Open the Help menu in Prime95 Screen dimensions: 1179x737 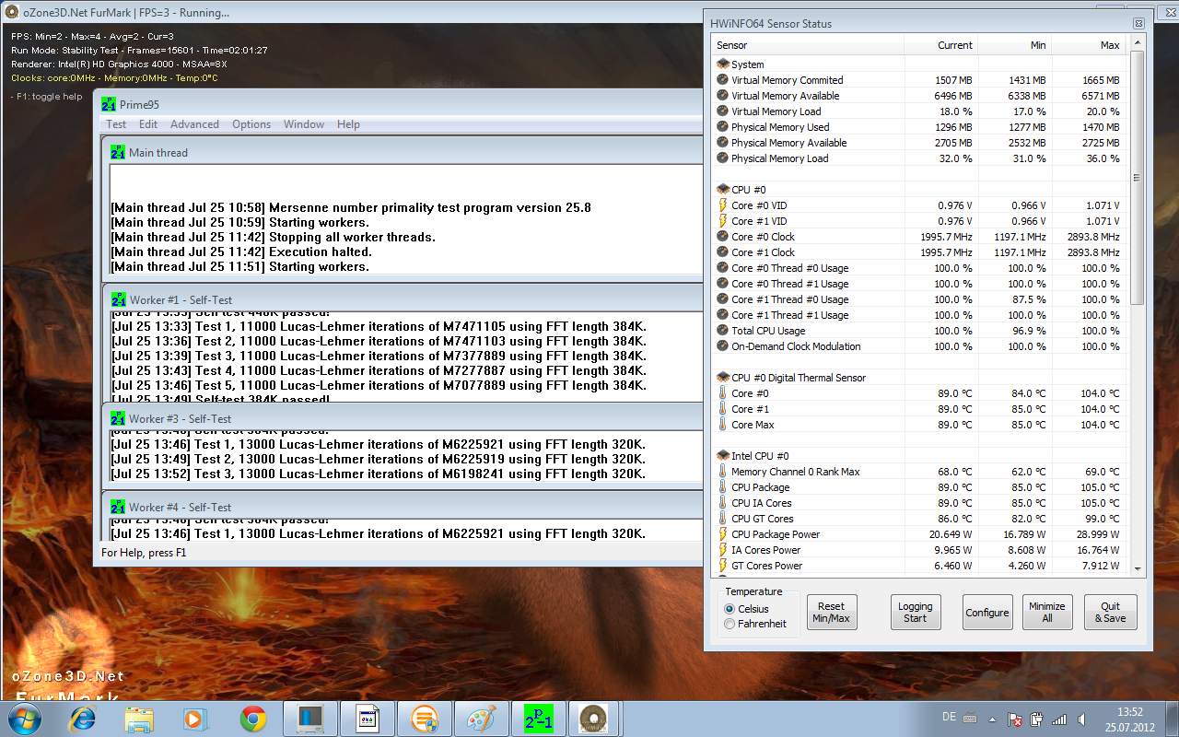pyautogui.click(x=348, y=124)
